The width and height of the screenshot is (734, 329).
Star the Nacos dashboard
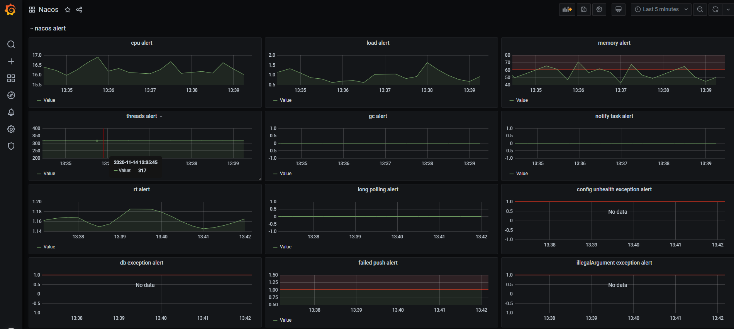pyautogui.click(x=68, y=10)
